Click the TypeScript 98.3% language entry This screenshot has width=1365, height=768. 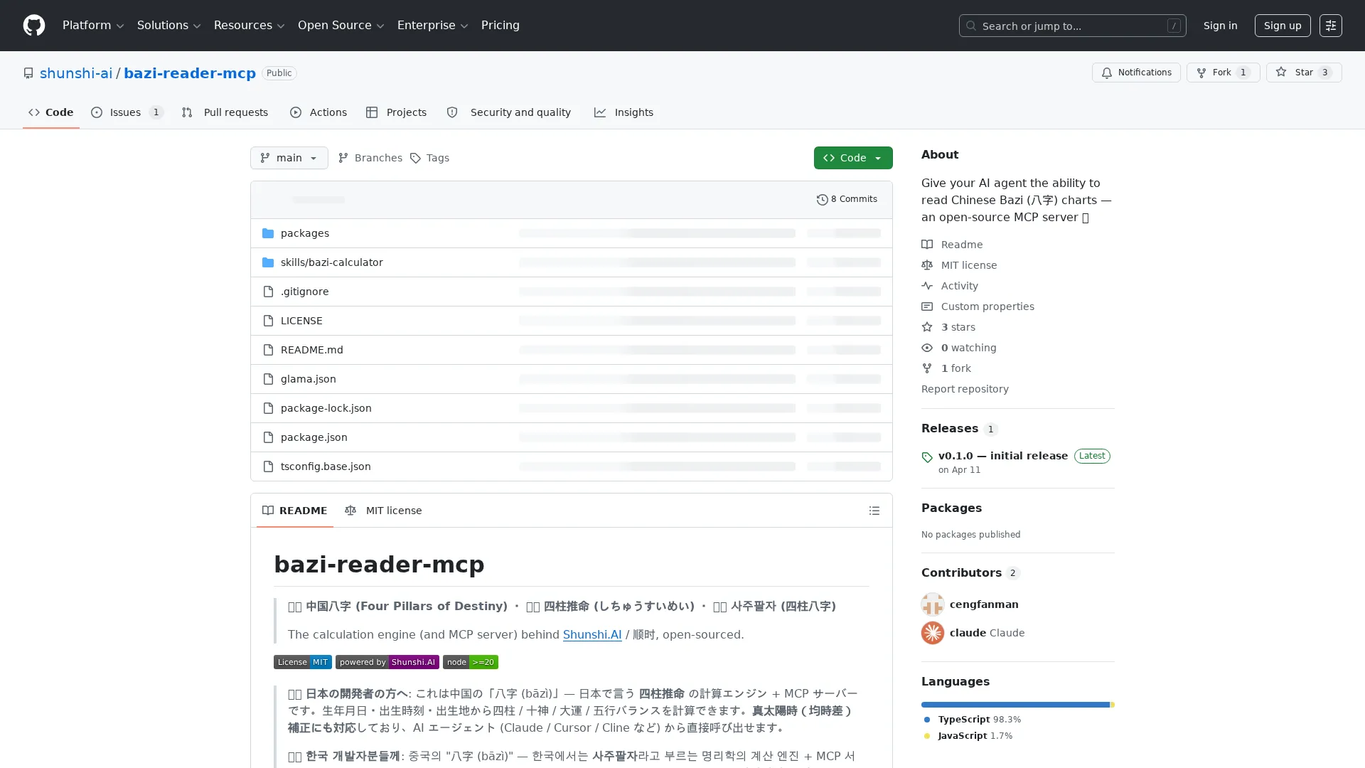tap(973, 720)
